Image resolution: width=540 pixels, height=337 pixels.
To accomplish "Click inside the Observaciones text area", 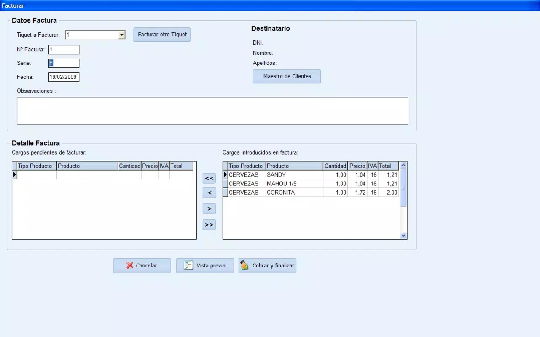I will click(212, 111).
